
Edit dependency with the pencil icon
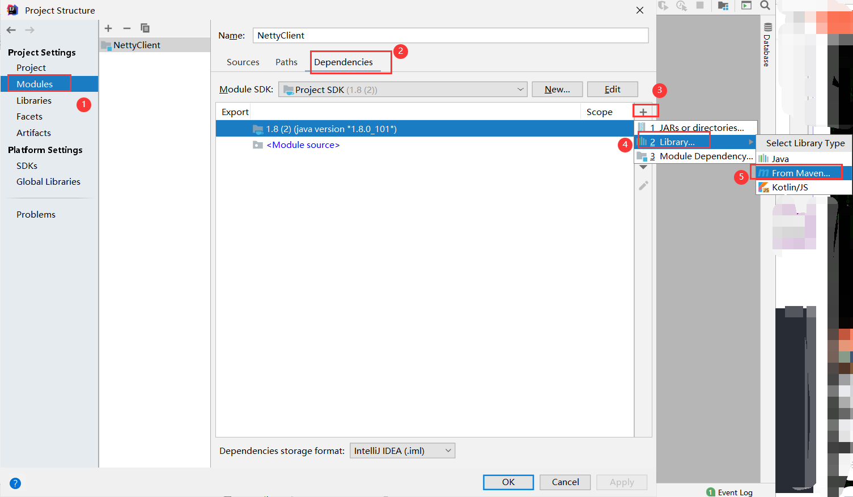(x=643, y=185)
